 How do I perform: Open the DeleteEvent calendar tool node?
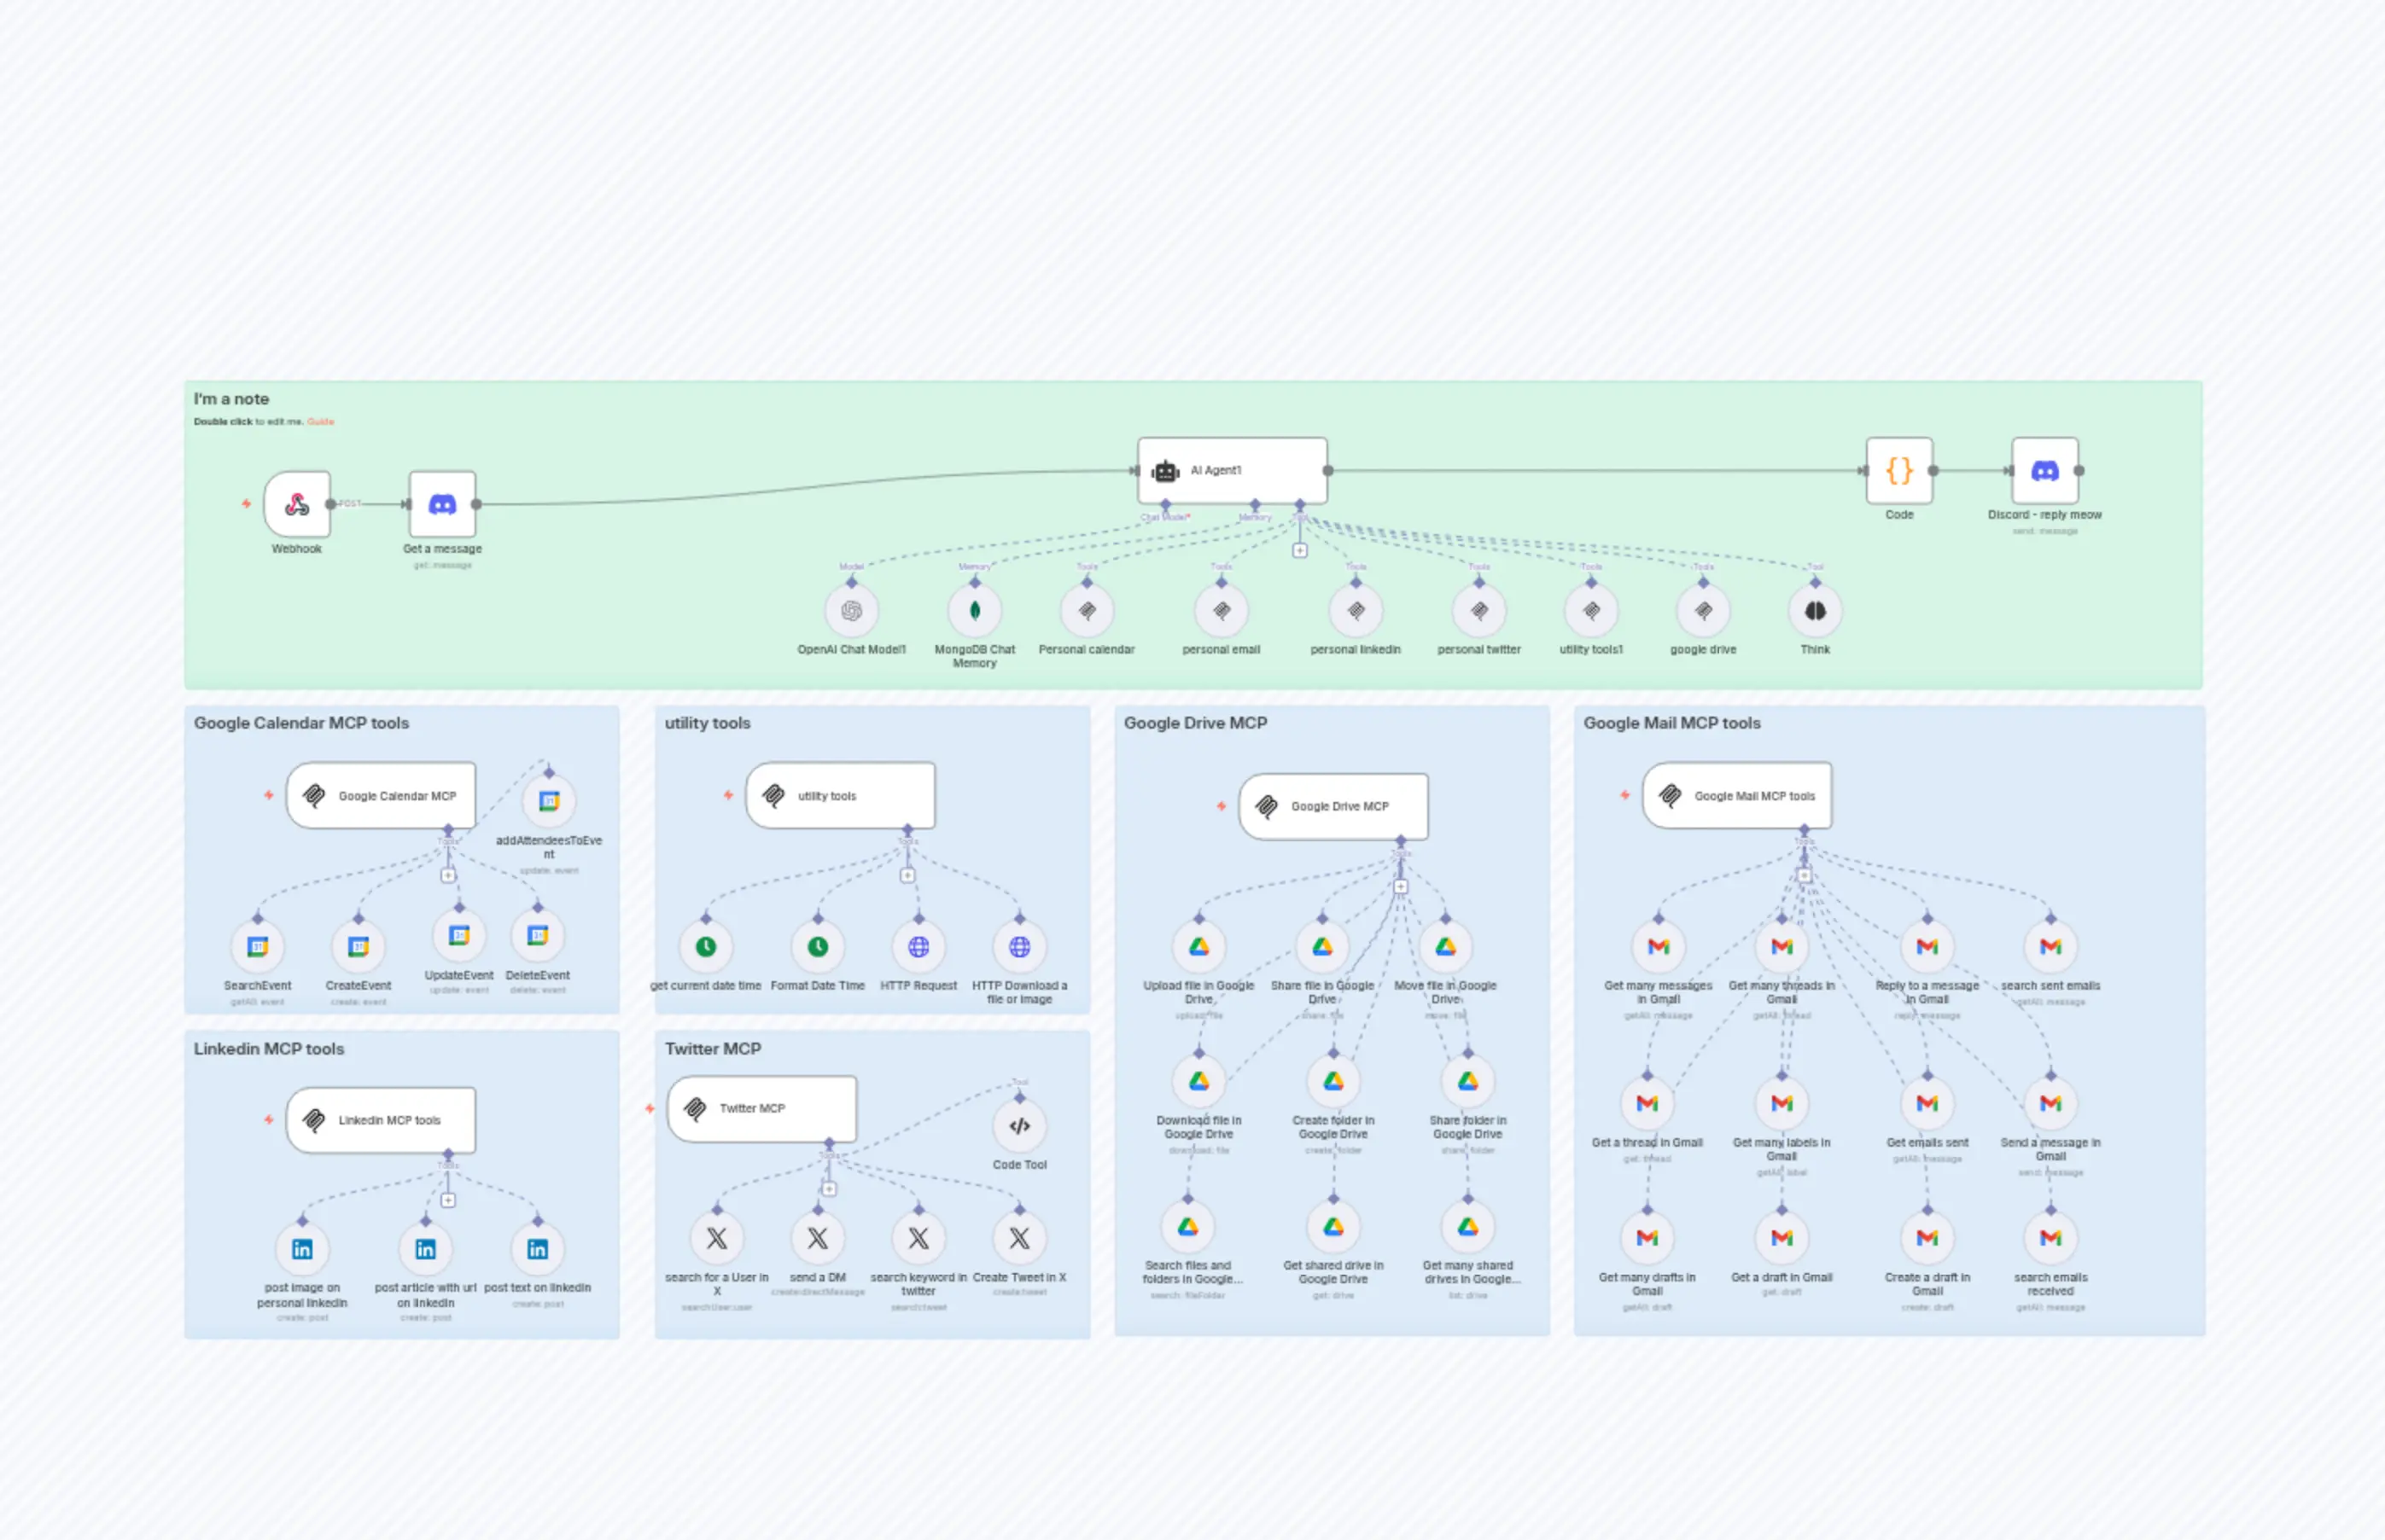pyautogui.click(x=537, y=937)
